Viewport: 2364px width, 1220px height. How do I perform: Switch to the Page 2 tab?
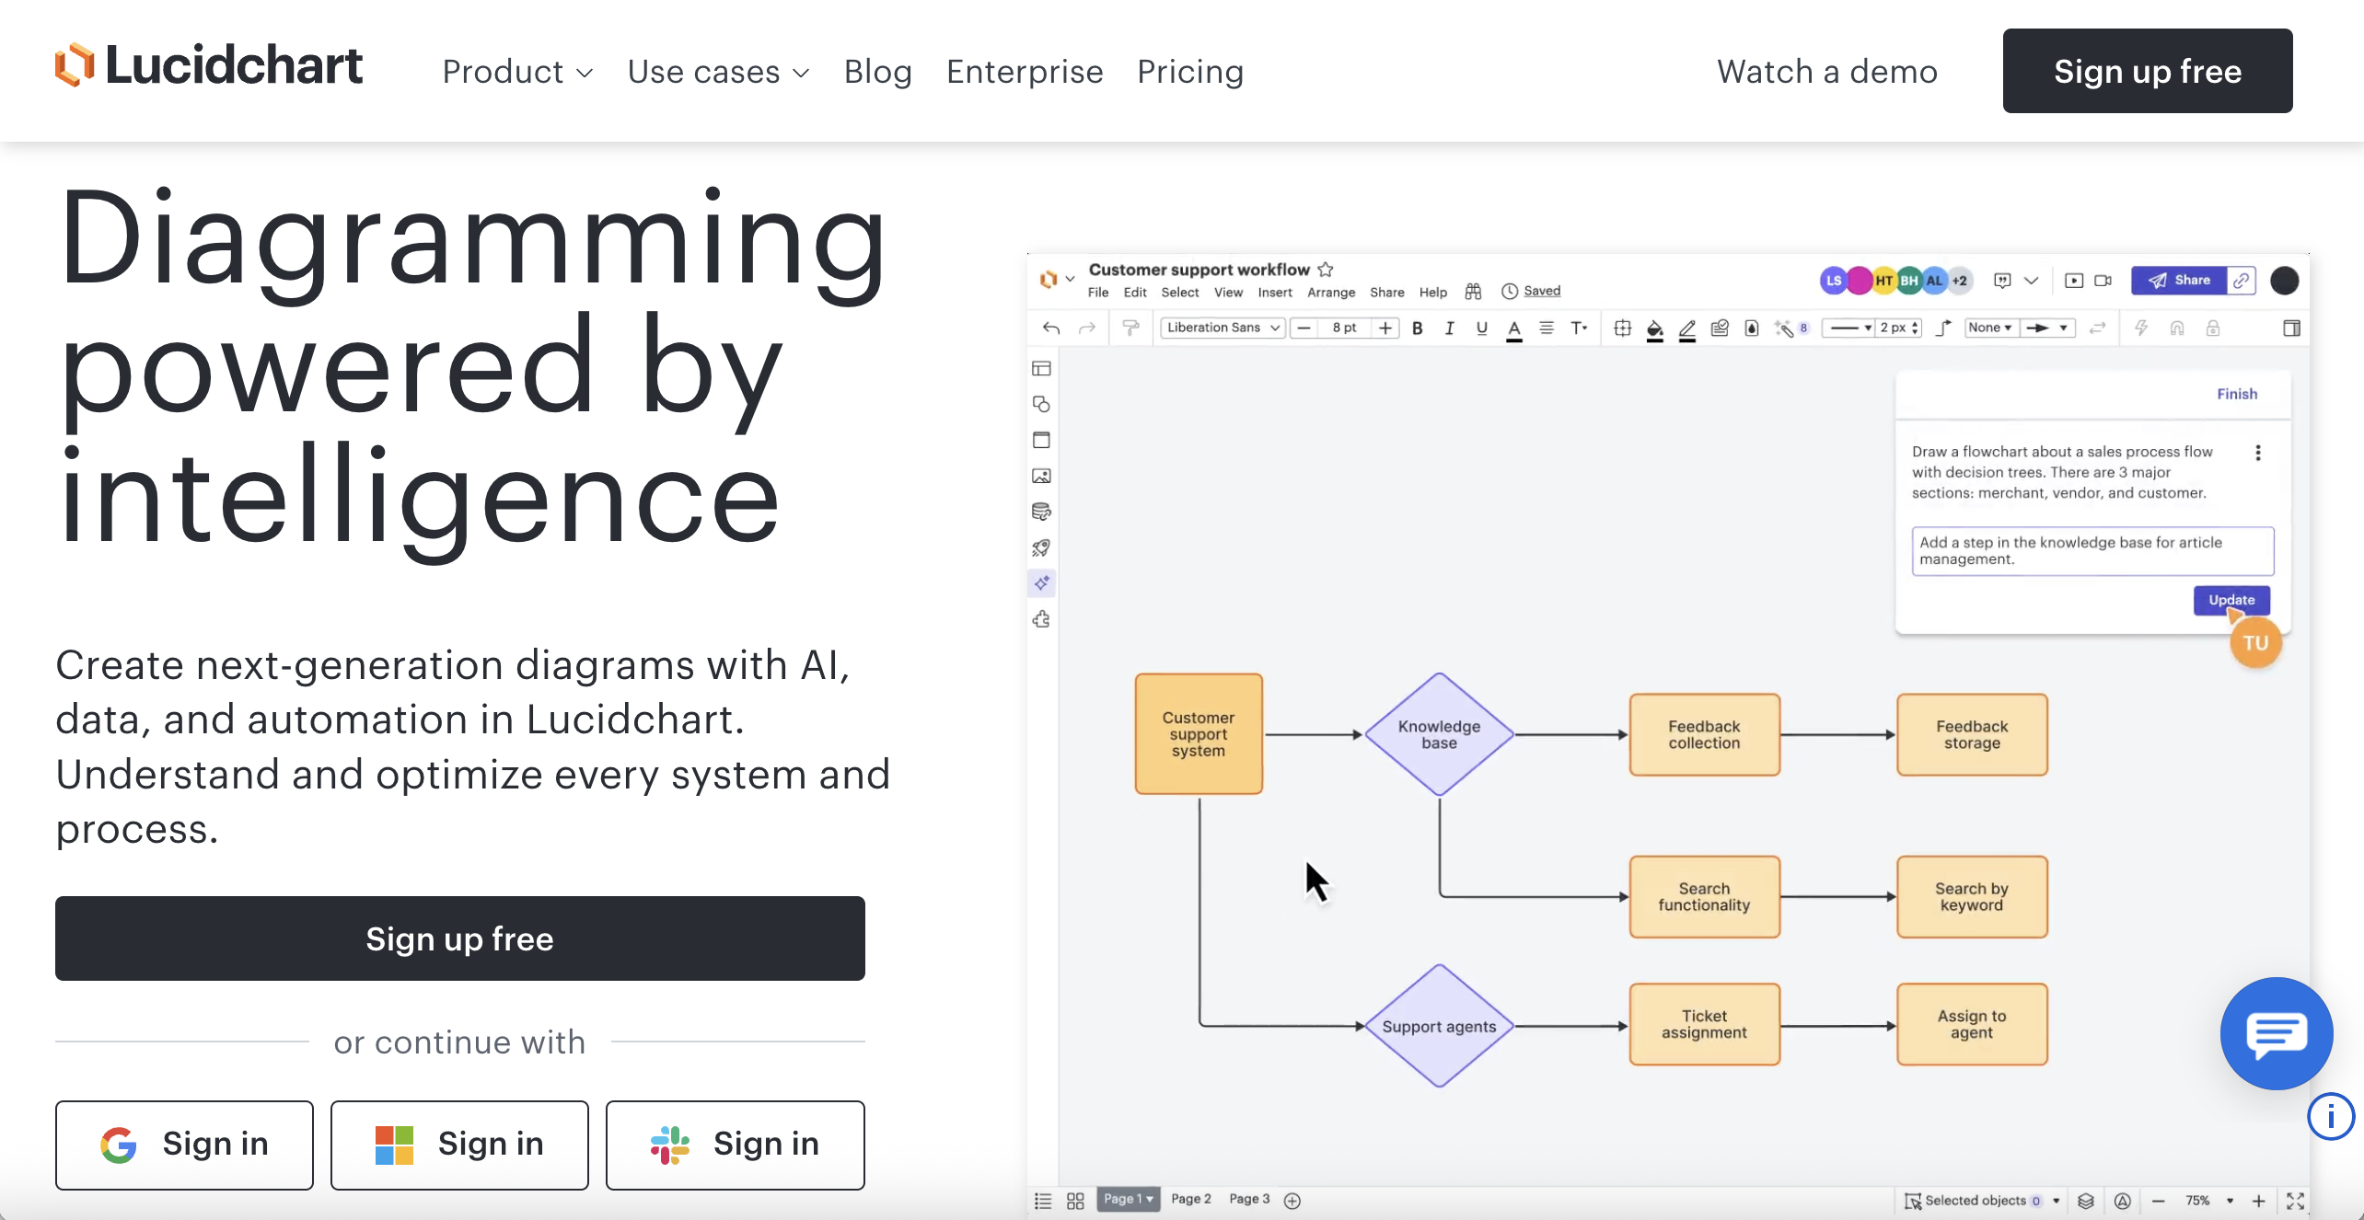[1190, 1200]
